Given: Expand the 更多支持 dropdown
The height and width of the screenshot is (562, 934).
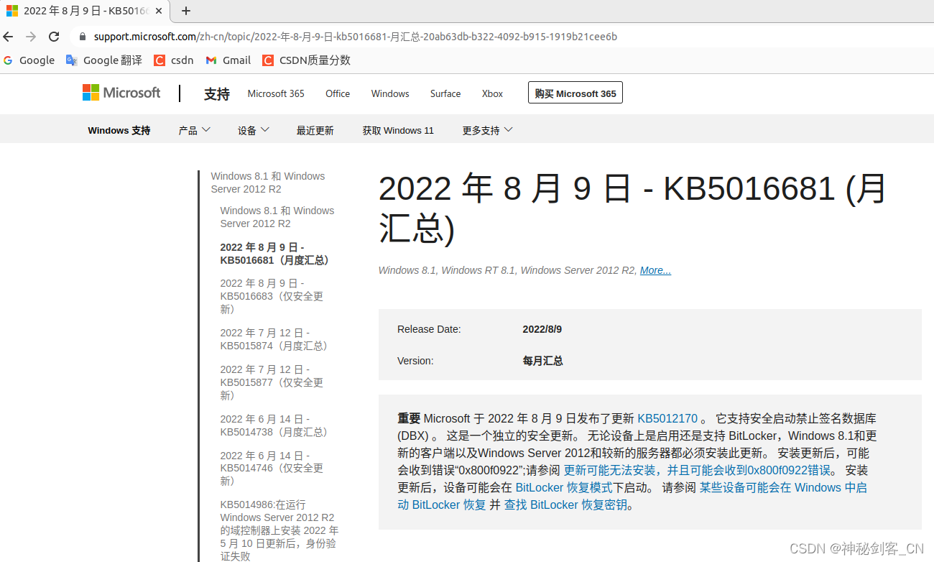Looking at the screenshot, I should click(488, 130).
